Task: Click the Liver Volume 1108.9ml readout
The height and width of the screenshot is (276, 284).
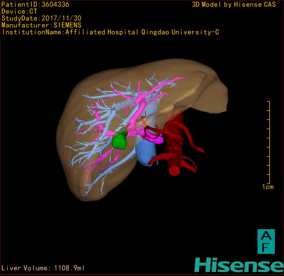Action: (x=43, y=268)
